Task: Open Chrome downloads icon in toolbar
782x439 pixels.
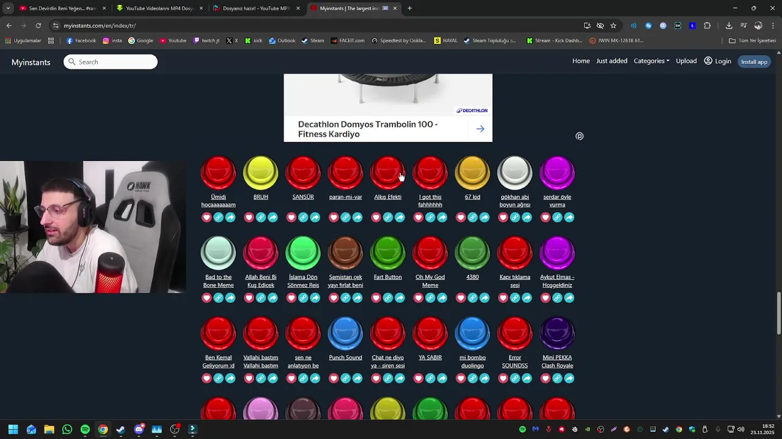Action: 729,26
